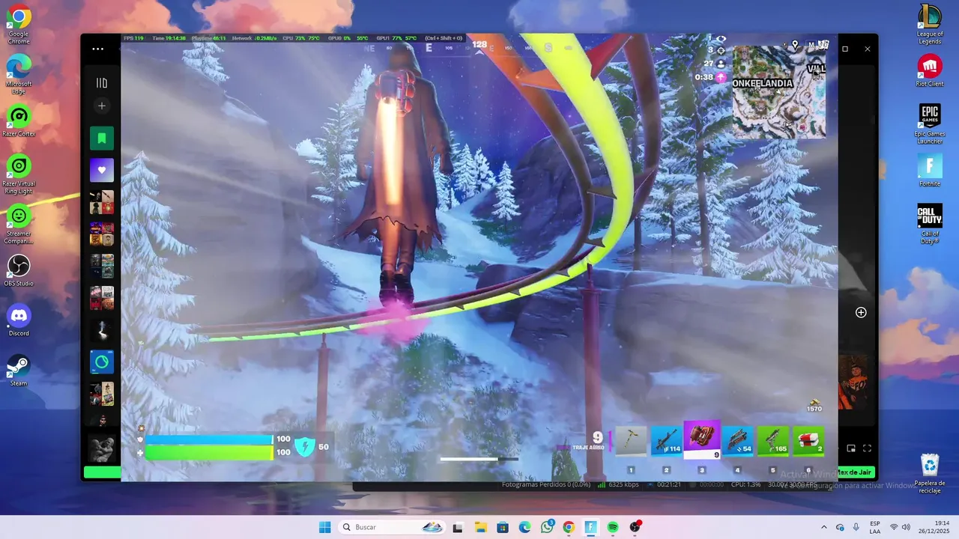Select green weapon slot with 165 ammo
The height and width of the screenshot is (539, 959).
(x=773, y=442)
